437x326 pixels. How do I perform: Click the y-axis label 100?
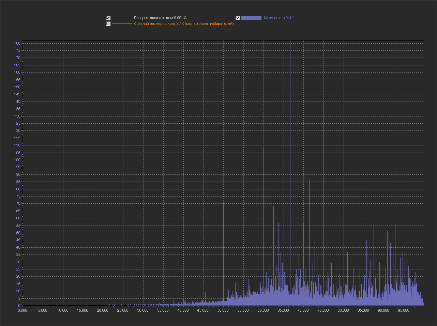[17, 160]
